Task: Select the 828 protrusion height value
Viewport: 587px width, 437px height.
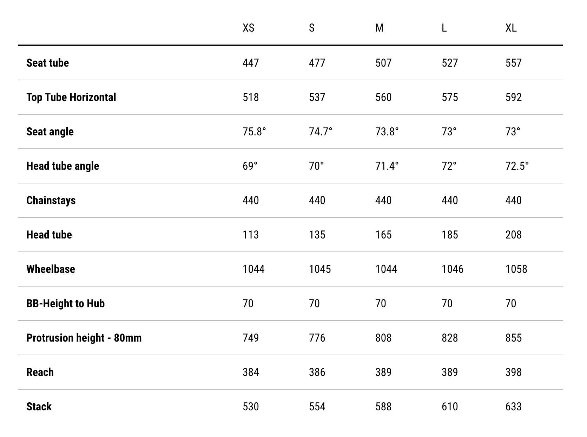Action: click(x=450, y=338)
